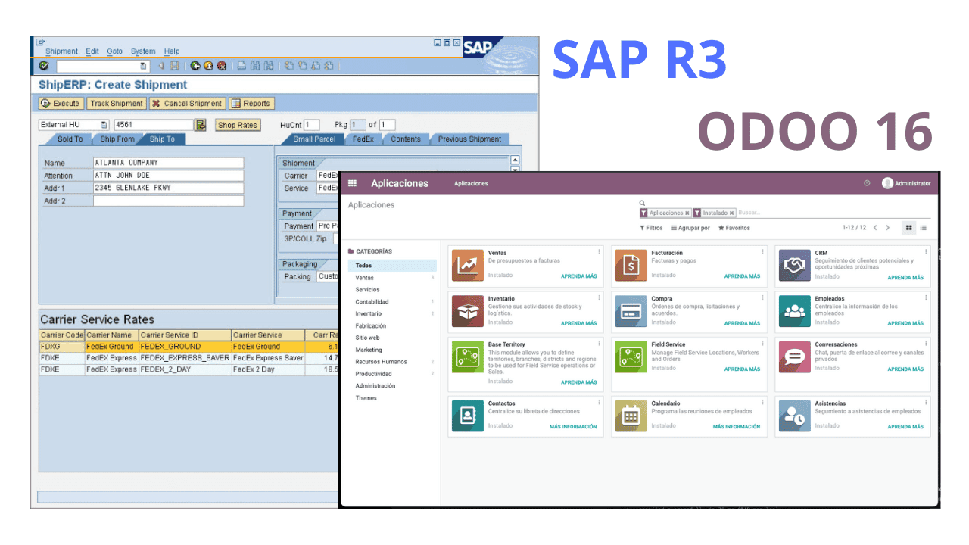Click the Name field with ATLANTA COMPANY
The height and width of the screenshot is (545, 969).
168,163
